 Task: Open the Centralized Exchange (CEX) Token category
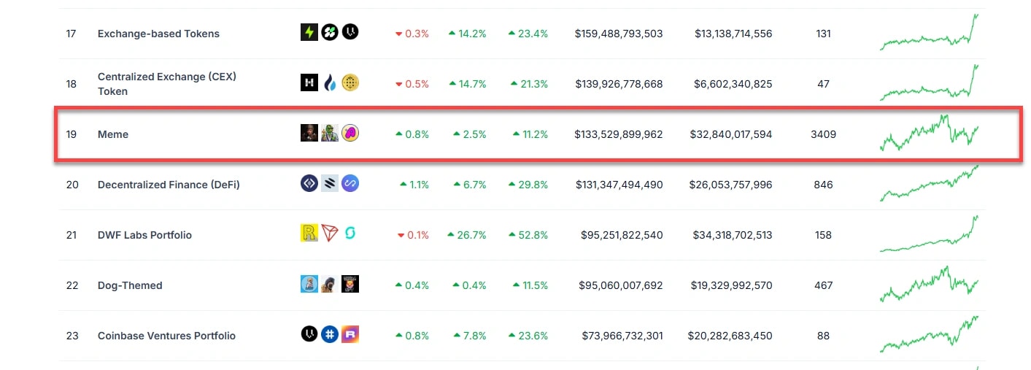click(x=167, y=77)
